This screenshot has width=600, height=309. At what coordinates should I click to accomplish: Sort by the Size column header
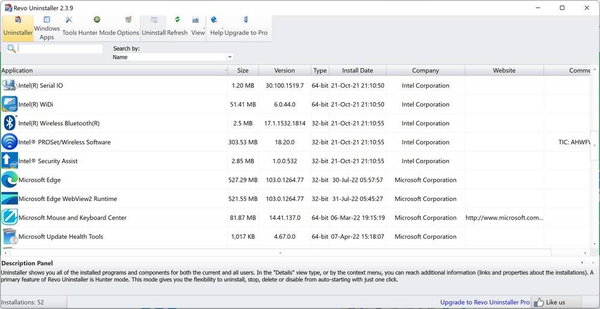click(243, 70)
